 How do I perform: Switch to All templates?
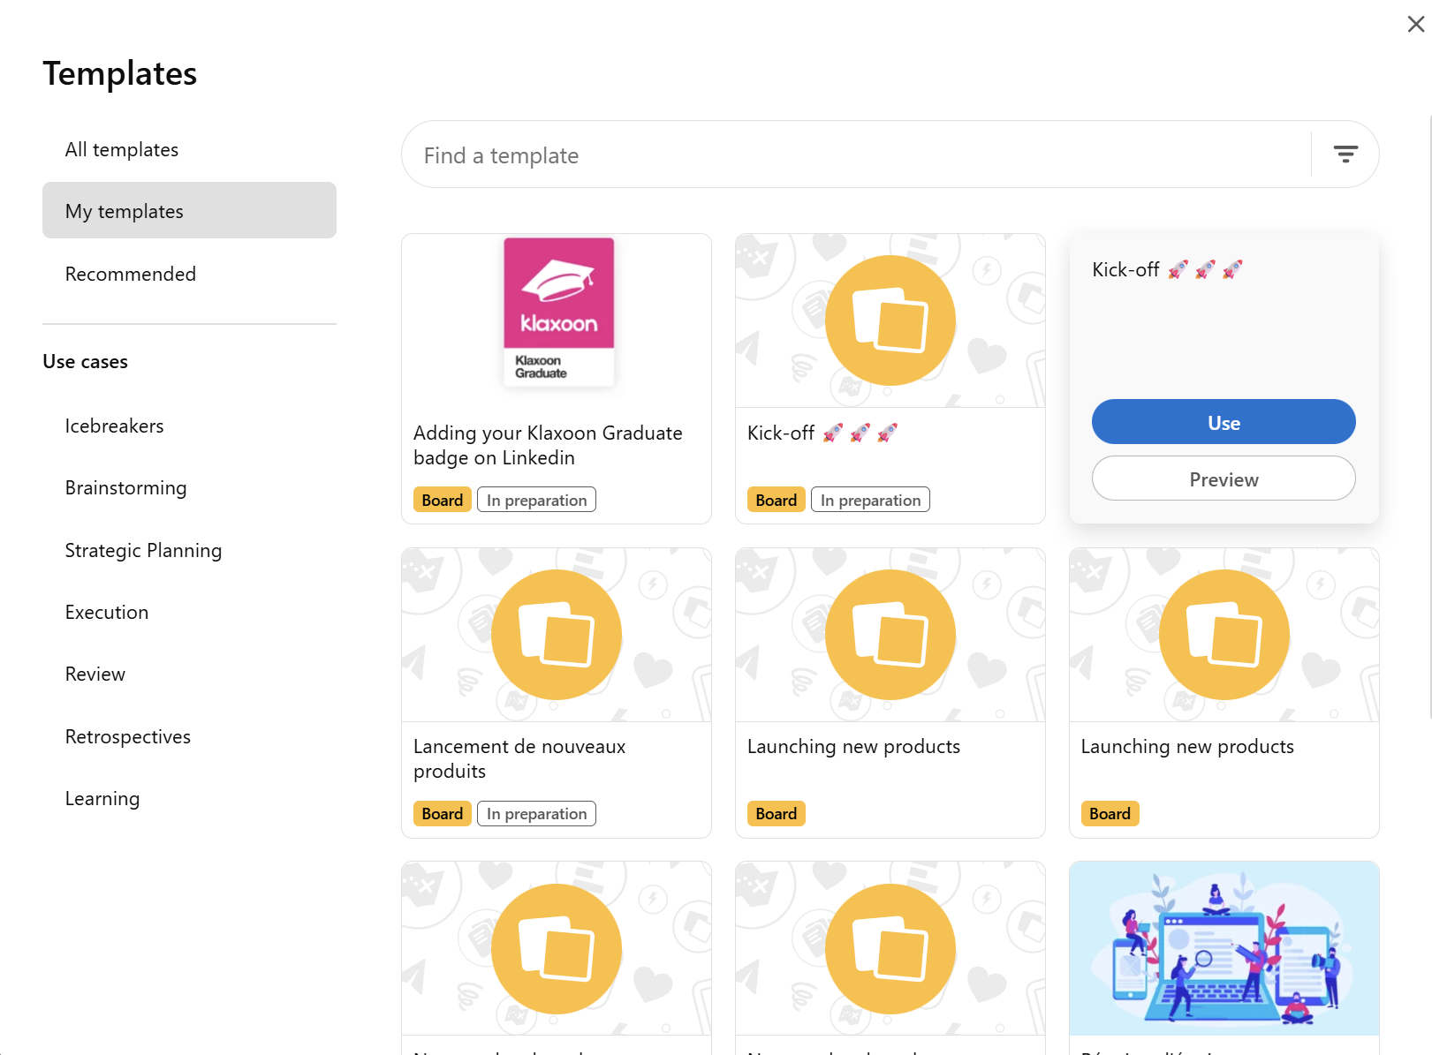tap(122, 150)
